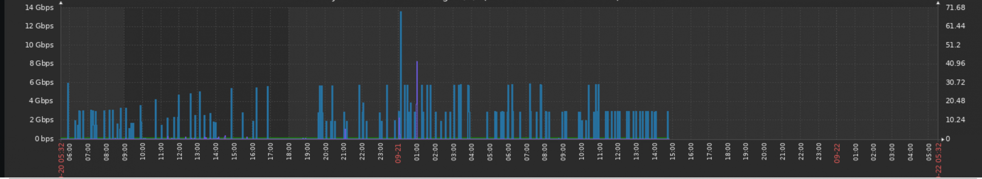
Task: Click the 6 Gbps y-axis label
Action: 41,82
